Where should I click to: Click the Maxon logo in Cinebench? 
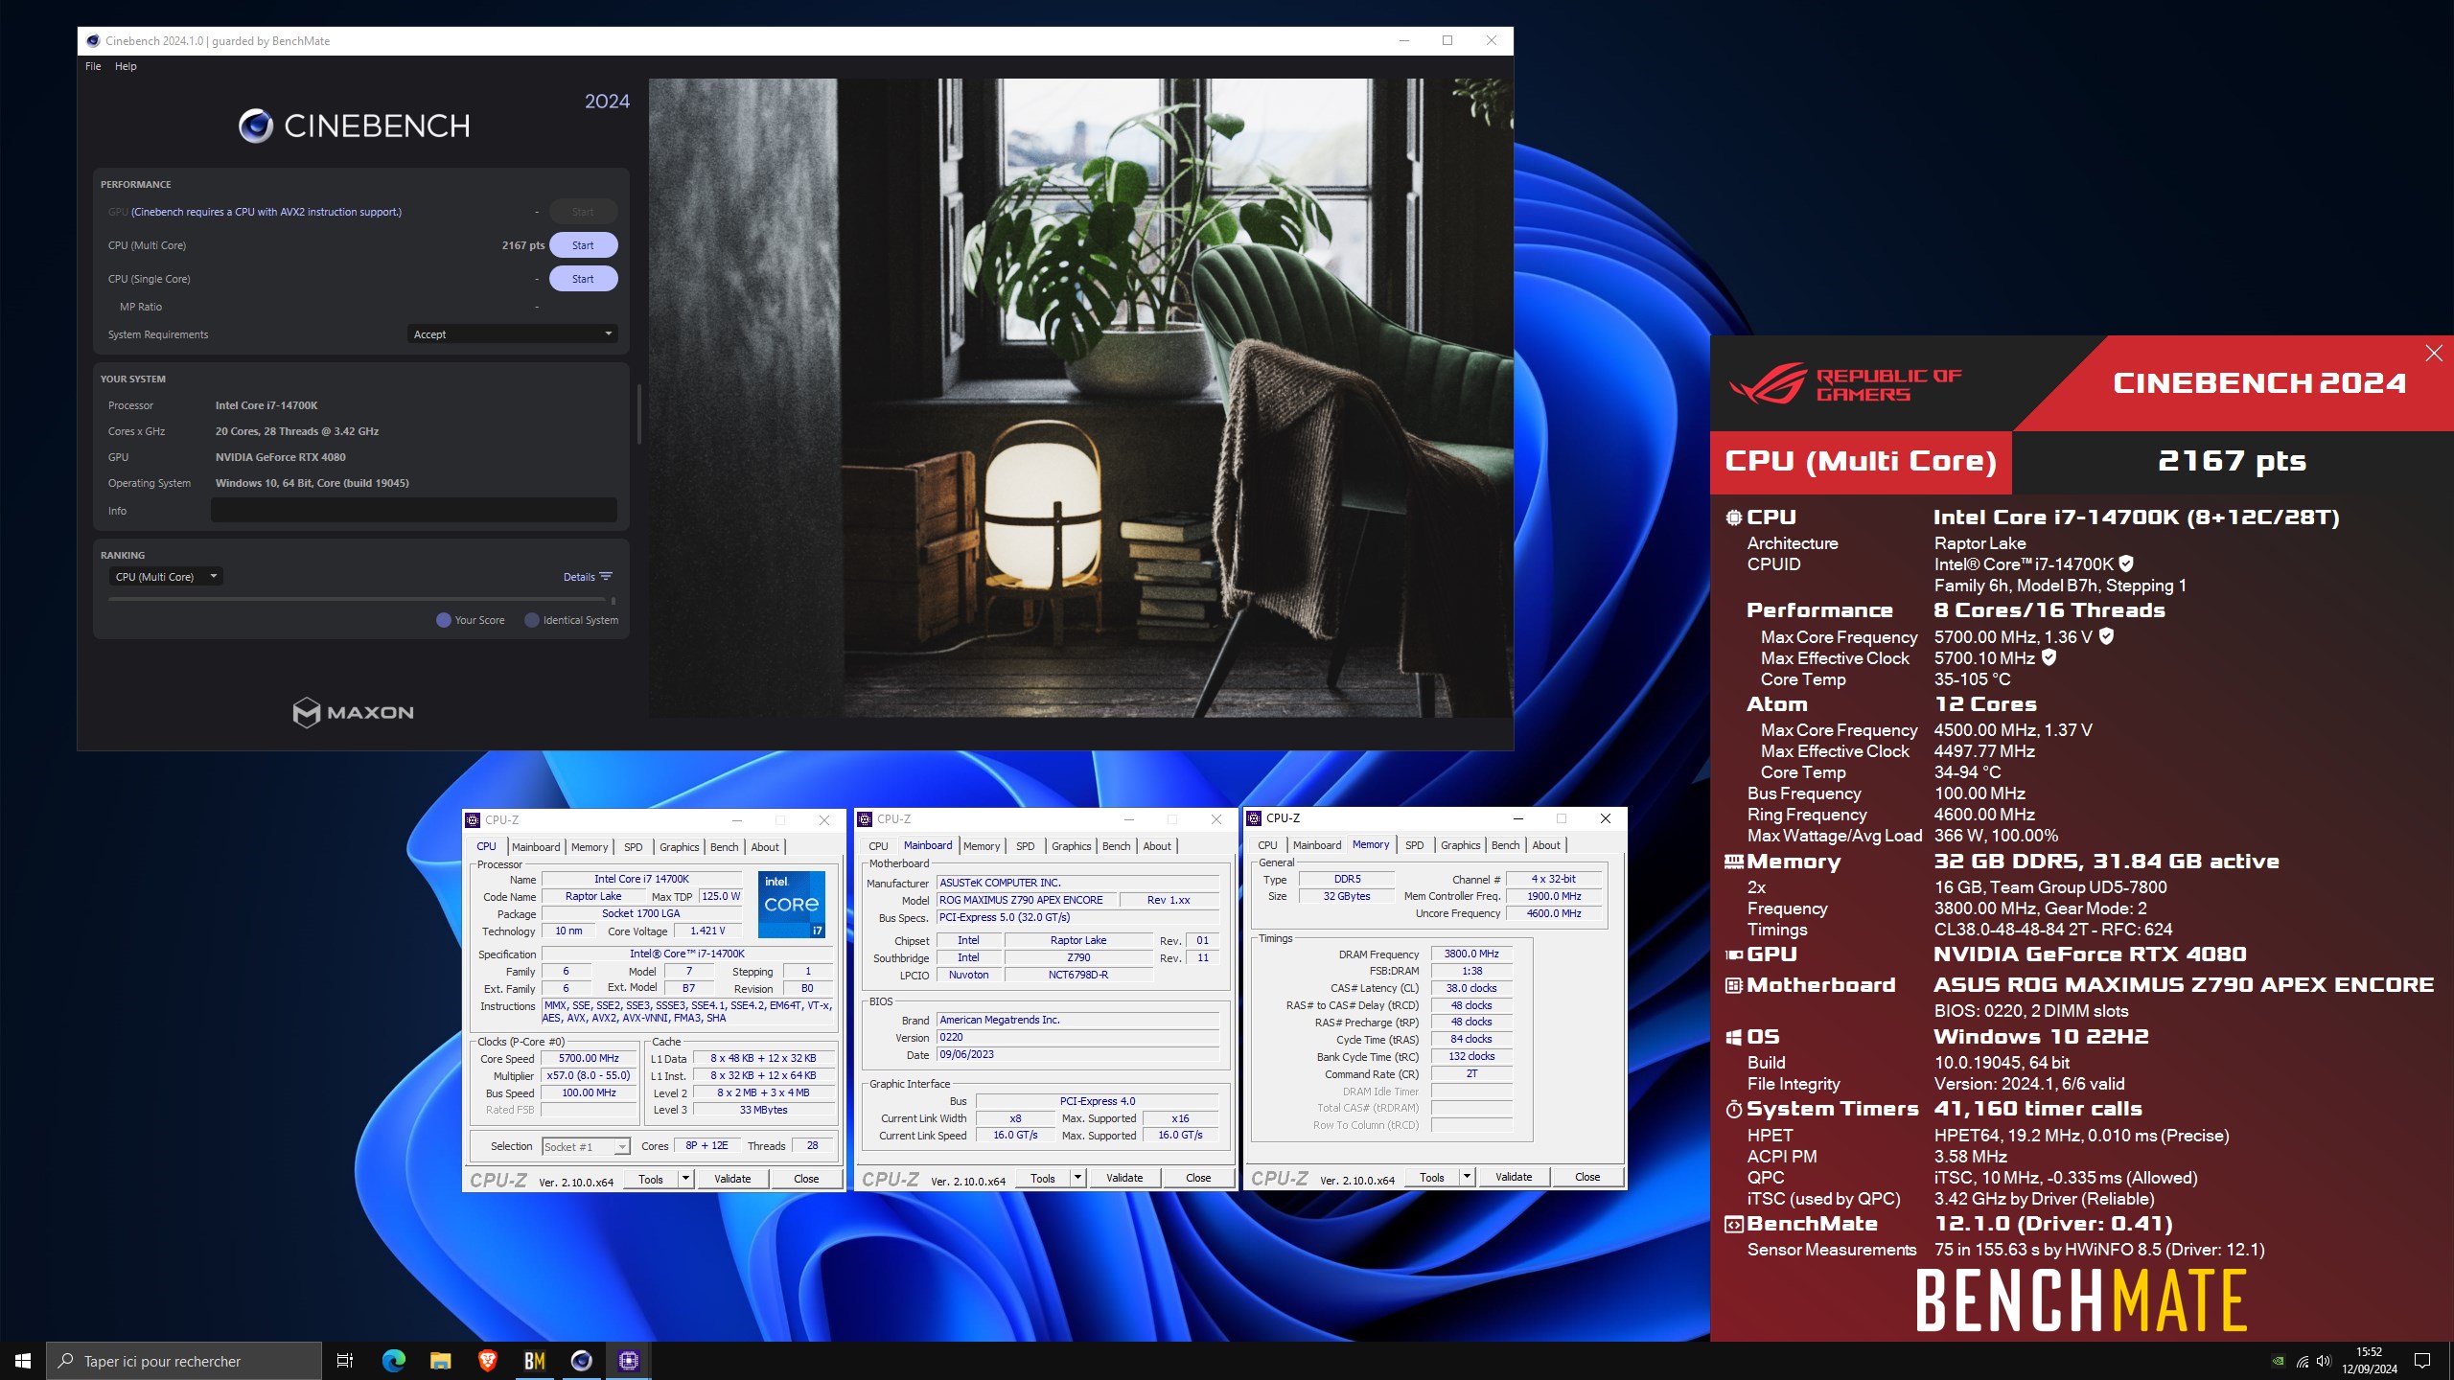(x=353, y=712)
